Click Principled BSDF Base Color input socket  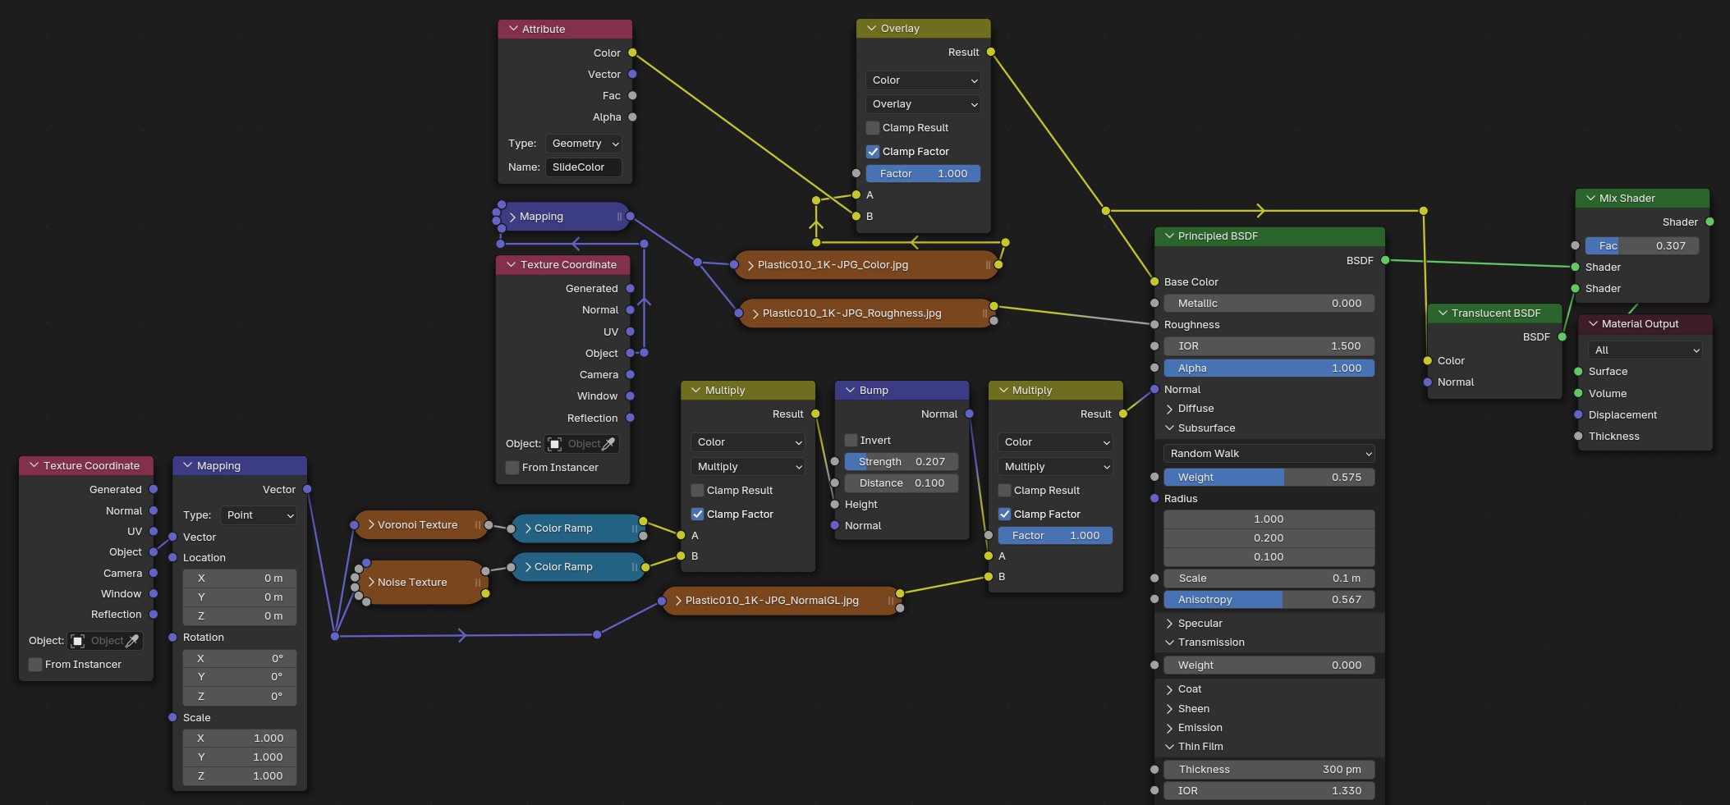pyautogui.click(x=1154, y=281)
